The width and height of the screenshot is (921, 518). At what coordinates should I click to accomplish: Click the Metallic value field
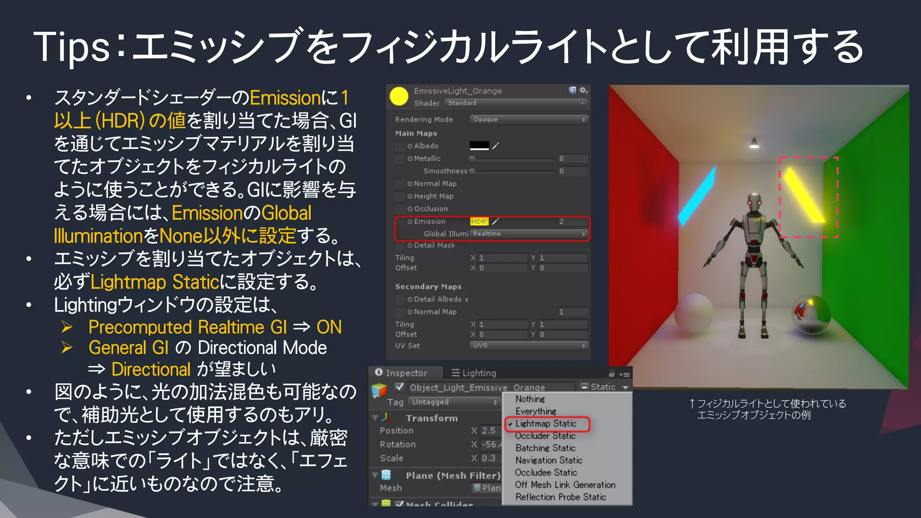[572, 159]
